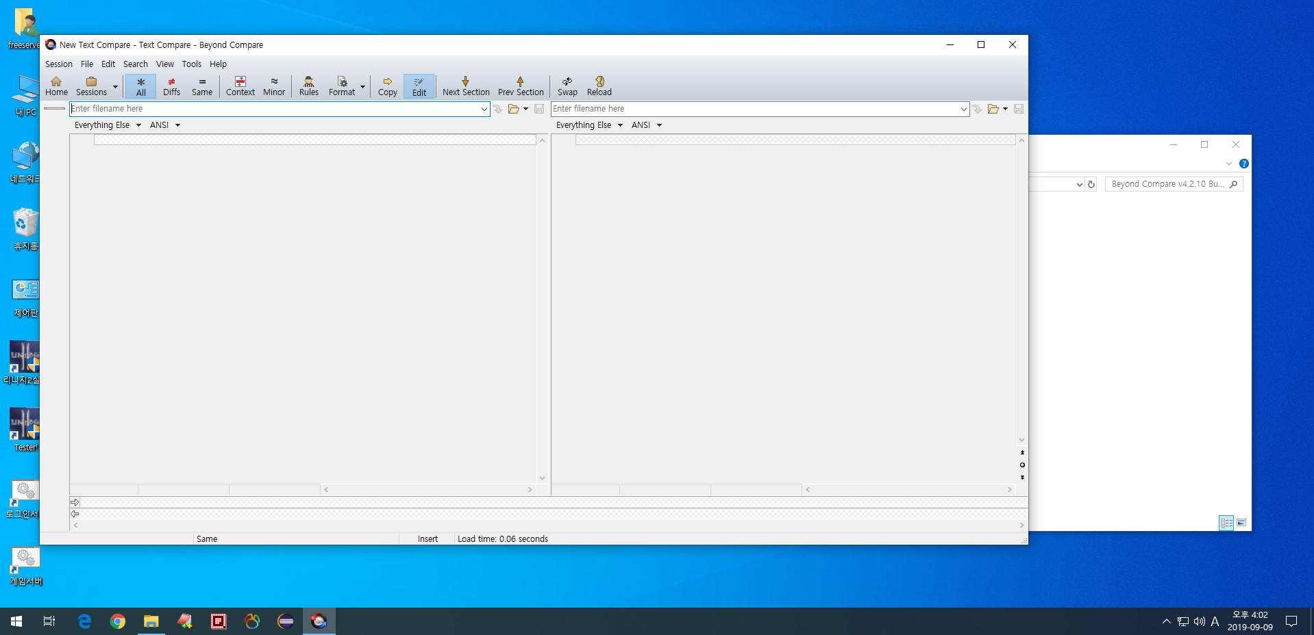Click right pane browse folder icon
This screenshot has height=635, width=1314.
point(993,109)
